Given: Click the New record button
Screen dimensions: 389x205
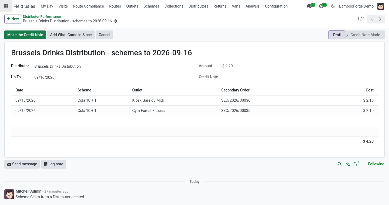Looking at the screenshot, I should pyautogui.click(x=13, y=19).
